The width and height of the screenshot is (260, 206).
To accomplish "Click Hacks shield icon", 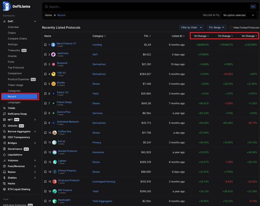I will (4, 183).
